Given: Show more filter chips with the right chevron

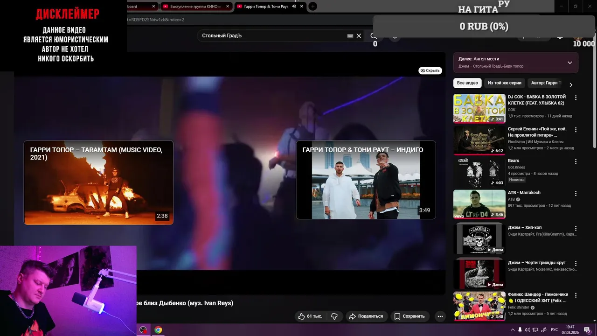Looking at the screenshot, I should (x=571, y=85).
